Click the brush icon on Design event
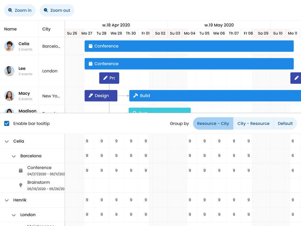The image size is (301, 226). (x=91, y=96)
